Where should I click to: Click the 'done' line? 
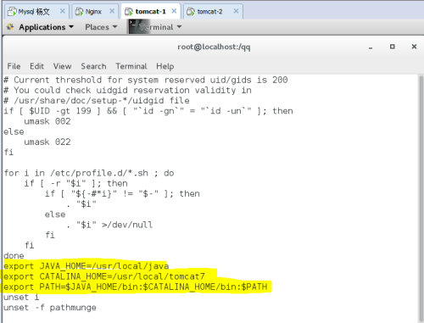point(14,256)
